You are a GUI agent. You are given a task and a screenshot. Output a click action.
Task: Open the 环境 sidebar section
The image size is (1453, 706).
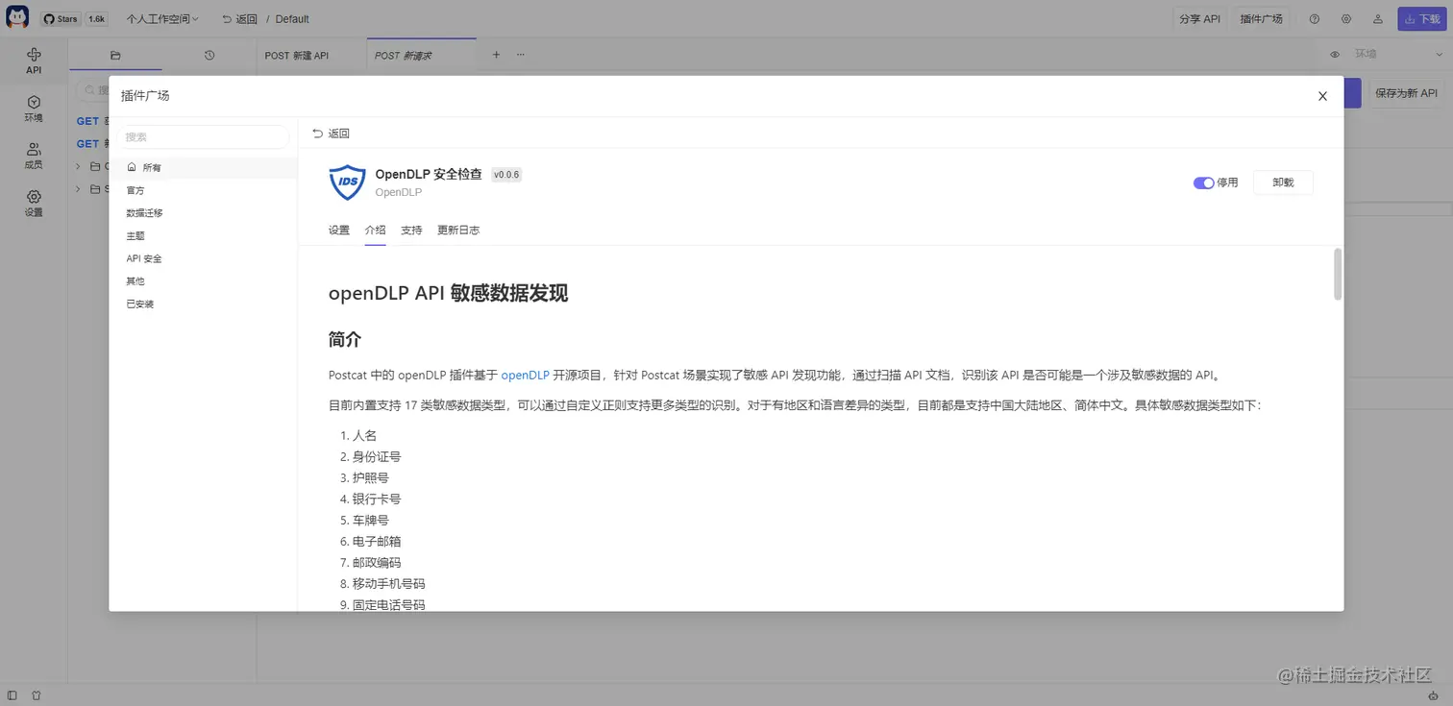pyautogui.click(x=34, y=109)
